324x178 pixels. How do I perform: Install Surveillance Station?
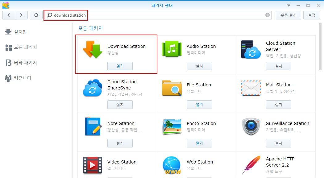[279, 143]
